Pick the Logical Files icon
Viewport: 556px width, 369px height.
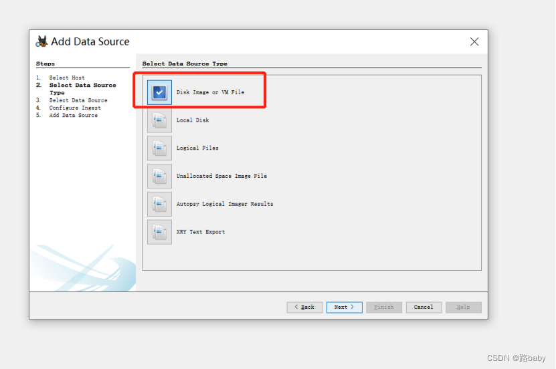click(x=159, y=148)
